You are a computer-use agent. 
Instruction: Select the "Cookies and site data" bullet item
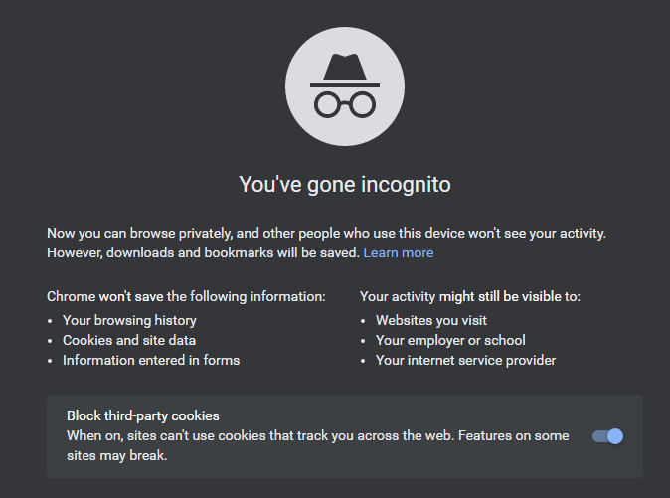129,340
